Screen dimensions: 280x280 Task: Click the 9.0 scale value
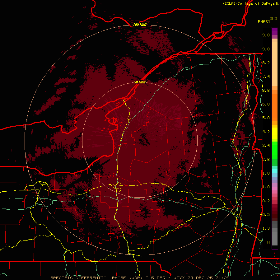(266, 49)
